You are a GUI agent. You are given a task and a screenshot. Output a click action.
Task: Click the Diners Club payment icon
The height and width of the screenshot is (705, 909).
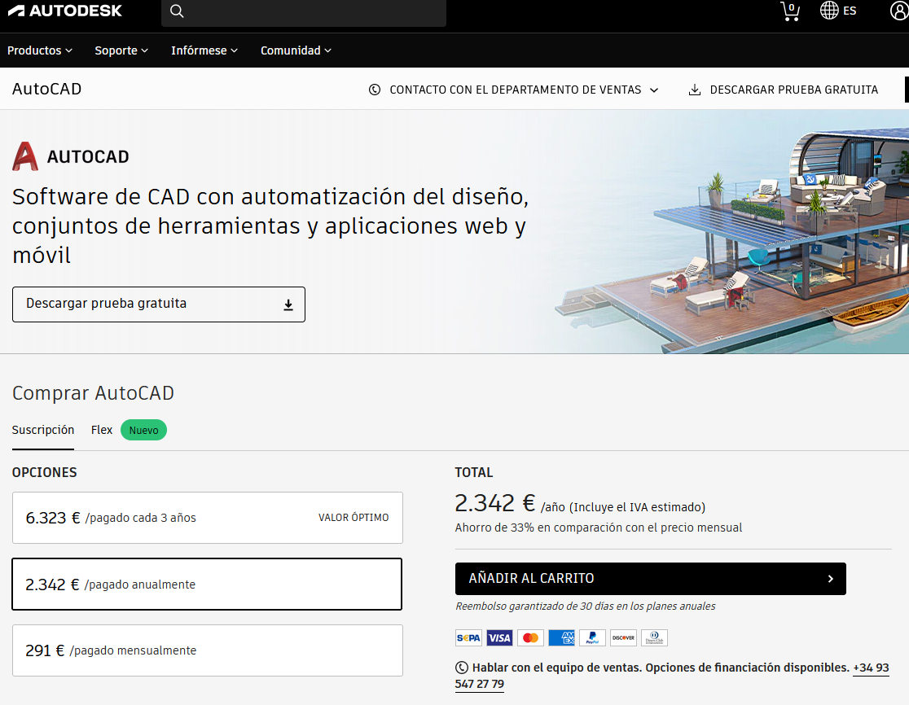tap(655, 637)
